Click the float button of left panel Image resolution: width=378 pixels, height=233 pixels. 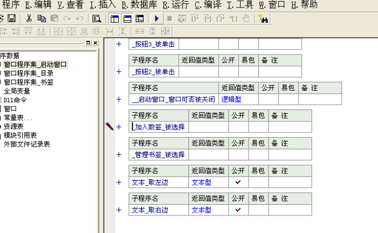point(88,43)
